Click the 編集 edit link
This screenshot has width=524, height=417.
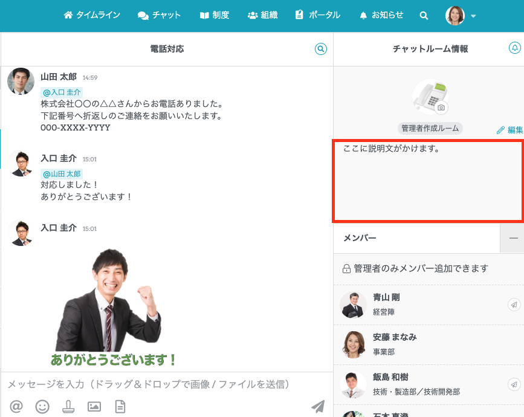pyautogui.click(x=509, y=130)
